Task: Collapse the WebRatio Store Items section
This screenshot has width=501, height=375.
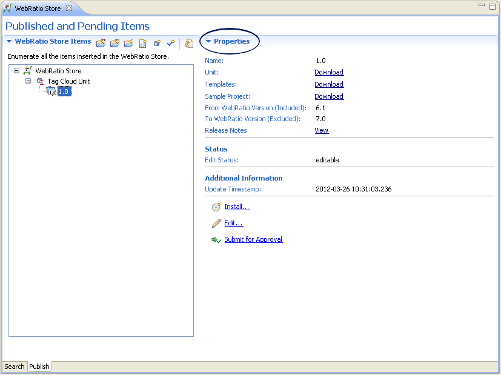Action: pyautogui.click(x=9, y=41)
